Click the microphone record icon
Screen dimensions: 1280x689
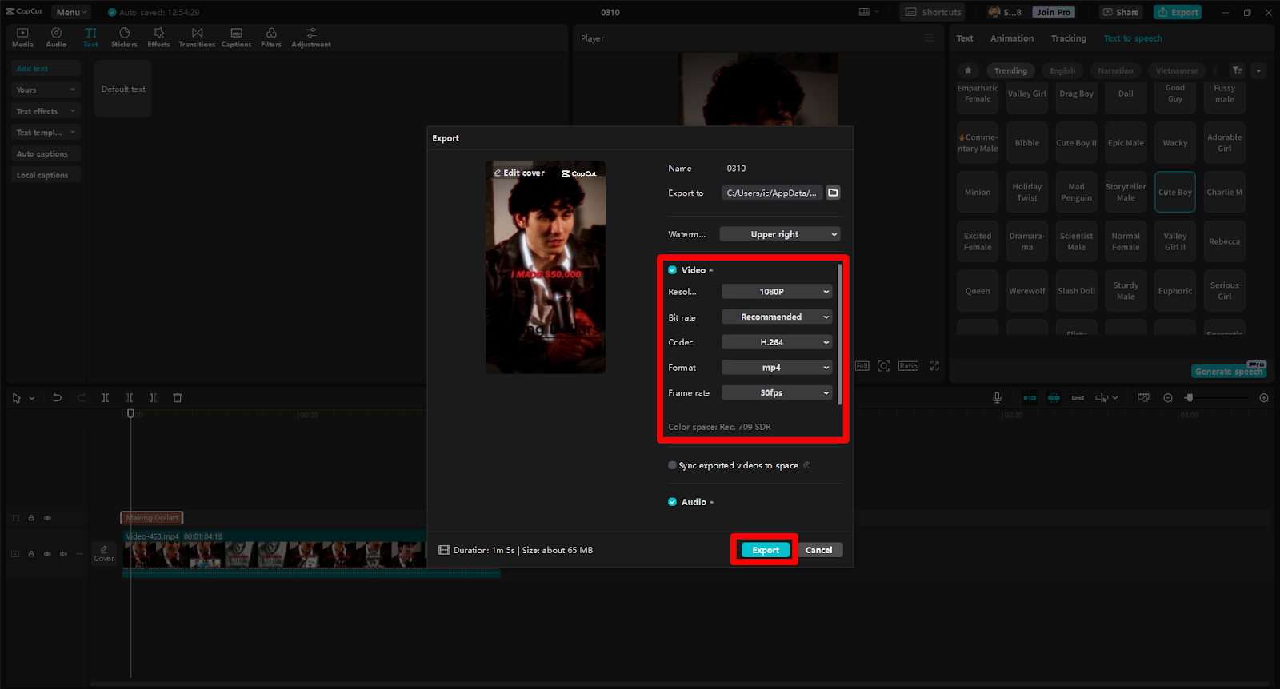click(997, 398)
